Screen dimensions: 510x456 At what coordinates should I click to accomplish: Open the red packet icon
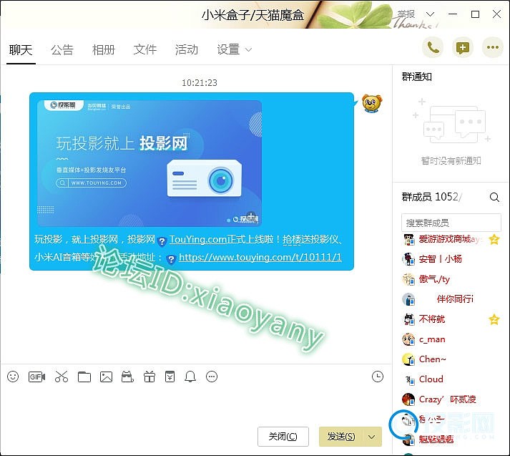[x=170, y=377]
